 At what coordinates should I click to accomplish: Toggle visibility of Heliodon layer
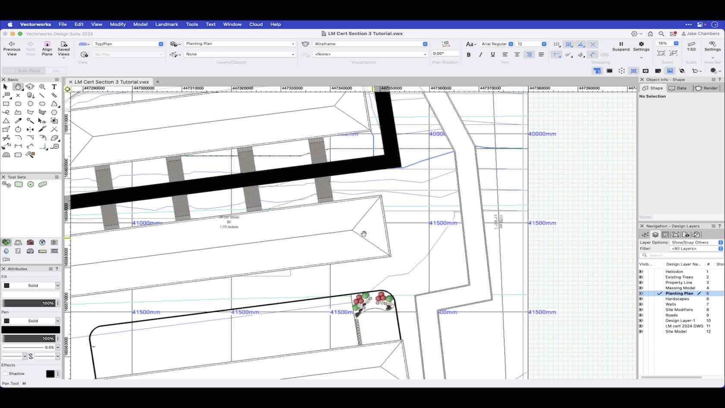pyautogui.click(x=641, y=272)
